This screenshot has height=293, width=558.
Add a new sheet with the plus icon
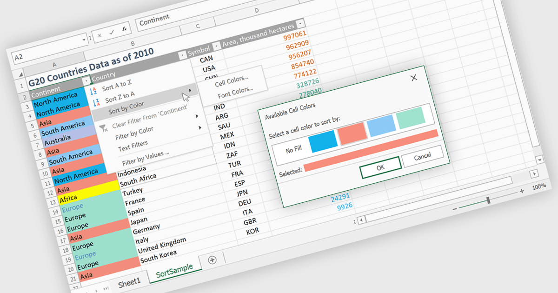(x=213, y=260)
